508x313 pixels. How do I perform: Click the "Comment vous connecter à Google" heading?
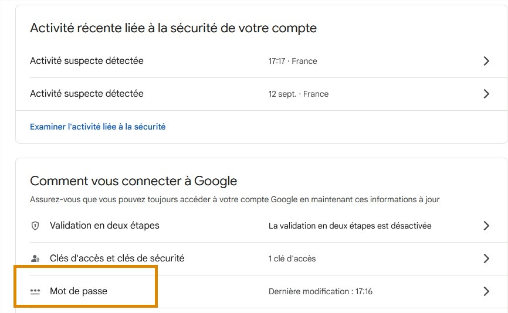click(x=133, y=181)
